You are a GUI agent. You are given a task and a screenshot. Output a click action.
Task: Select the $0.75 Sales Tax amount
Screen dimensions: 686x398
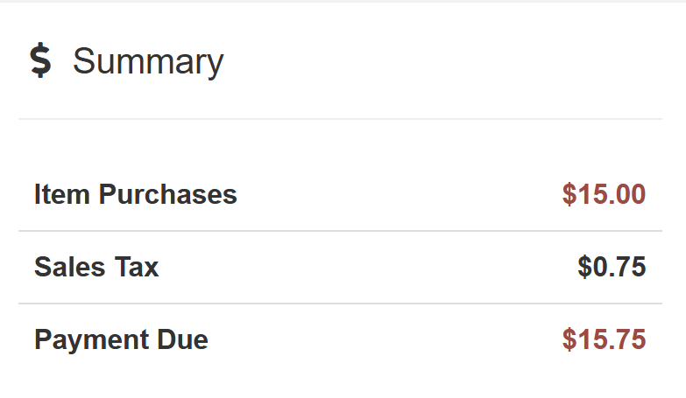click(612, 267)
